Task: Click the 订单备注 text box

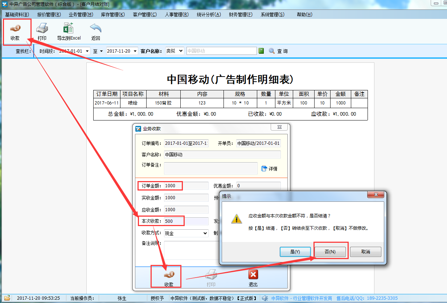Action: 211,168
